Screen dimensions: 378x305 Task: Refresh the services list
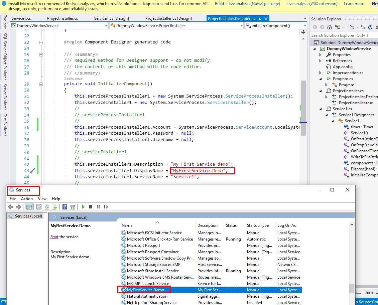pos(47,207)
